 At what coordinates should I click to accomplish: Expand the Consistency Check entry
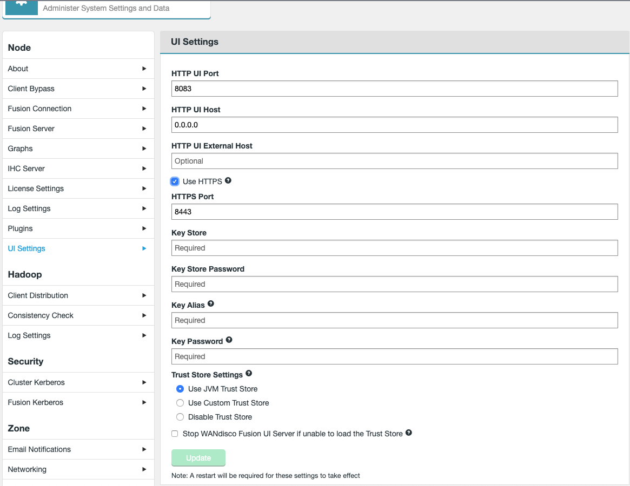point(145,315)
